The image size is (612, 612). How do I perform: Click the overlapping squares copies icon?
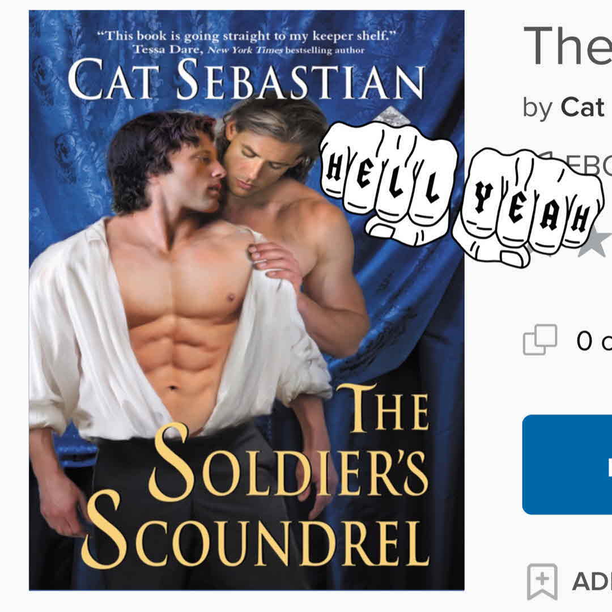540,339
